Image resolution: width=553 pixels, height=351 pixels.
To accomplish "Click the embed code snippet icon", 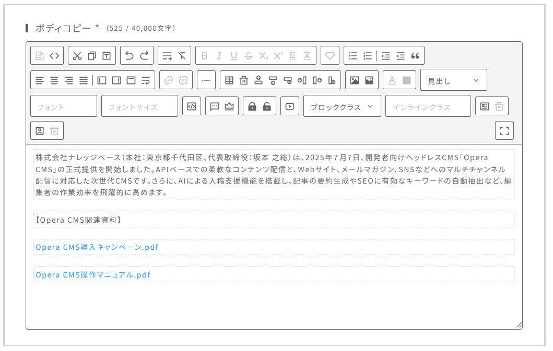I will (x=192, y=106).
